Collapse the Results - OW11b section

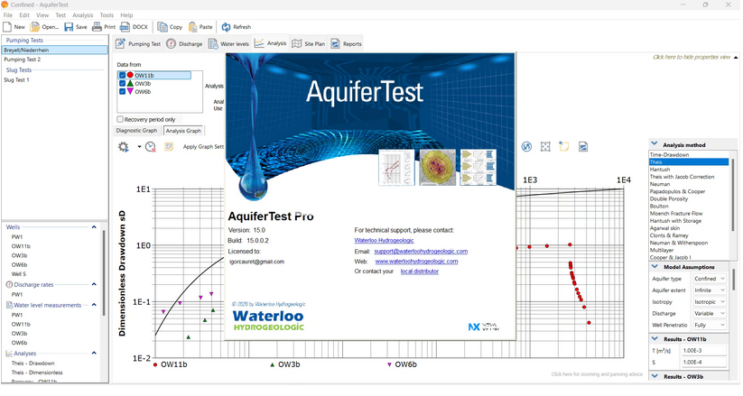coord(655,338)
